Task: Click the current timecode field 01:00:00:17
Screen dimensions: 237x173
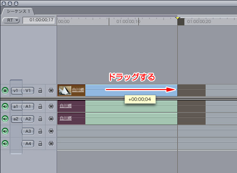Action: 39,20
